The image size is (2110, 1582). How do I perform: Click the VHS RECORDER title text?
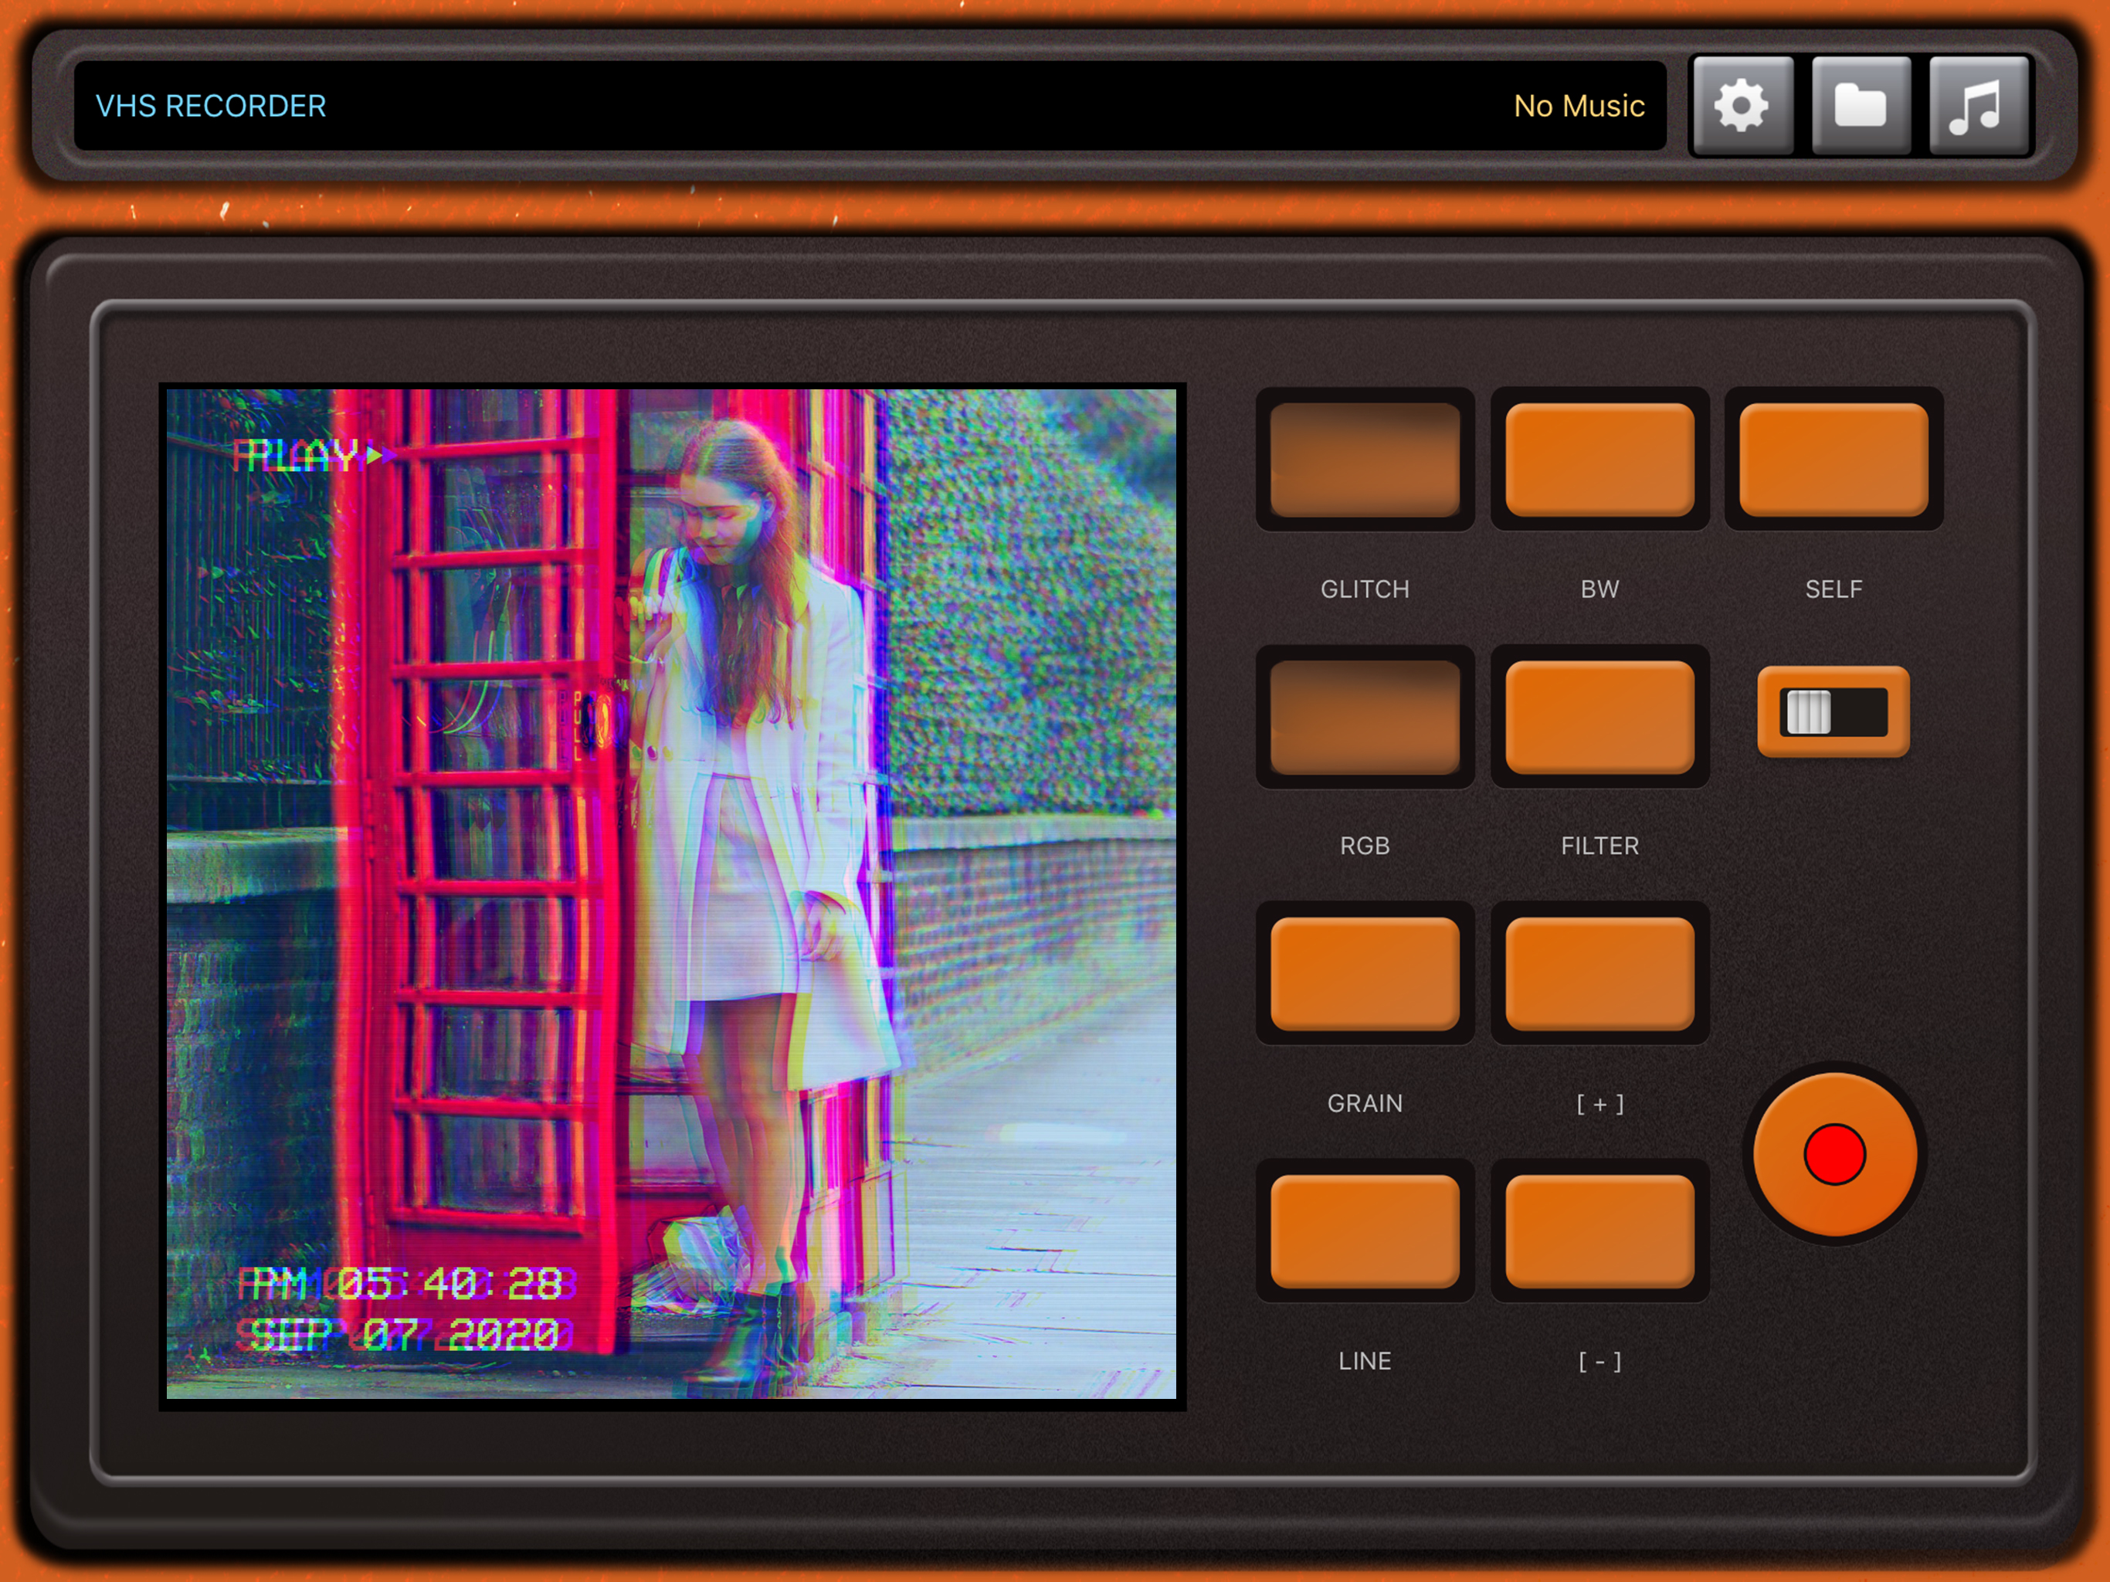[211, 106]
